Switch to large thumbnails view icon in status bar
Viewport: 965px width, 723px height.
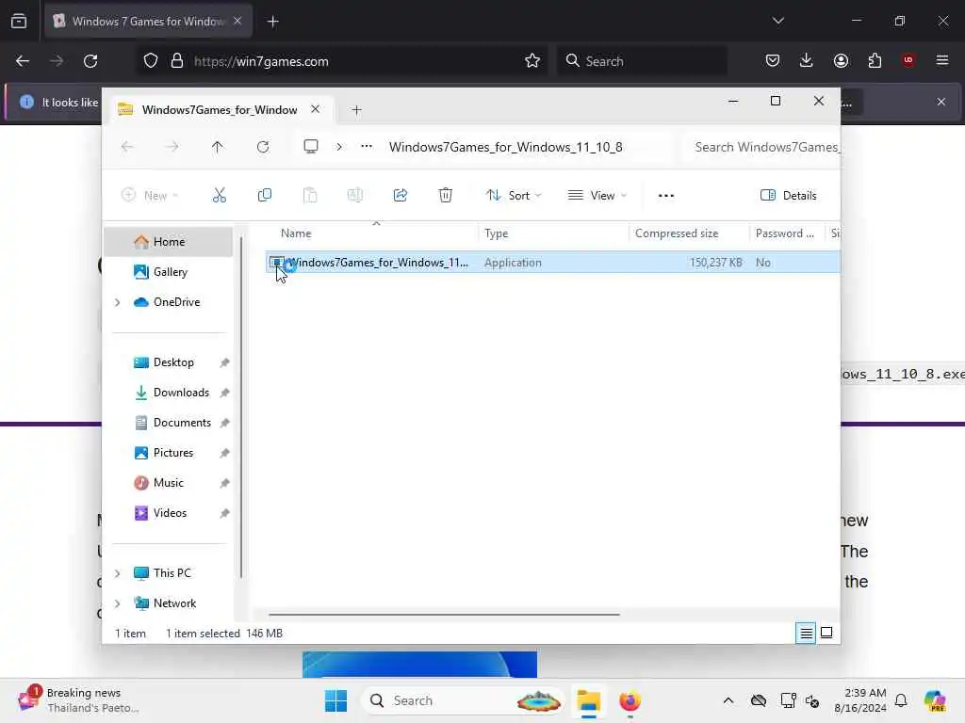coord(826,633)
